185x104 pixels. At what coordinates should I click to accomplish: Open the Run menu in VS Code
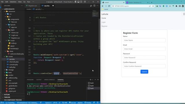click(x=29, y=2)
